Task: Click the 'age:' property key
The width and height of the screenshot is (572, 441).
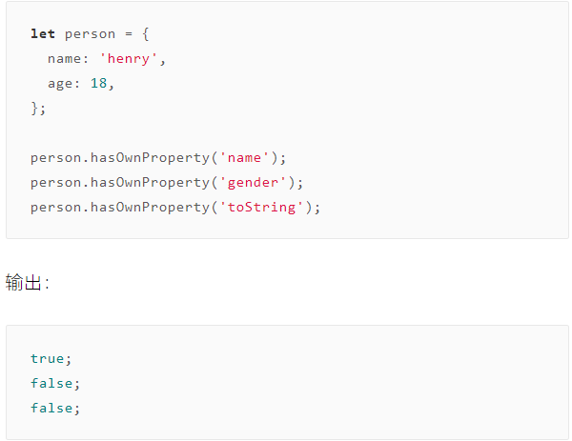Action: 64,84
